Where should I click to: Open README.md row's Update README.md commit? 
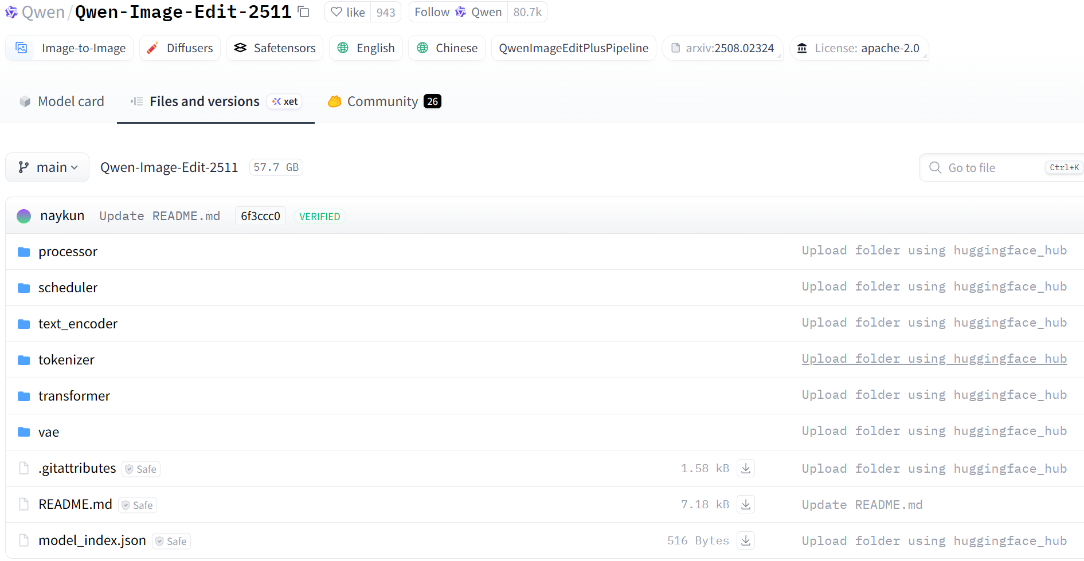tap(862, 505)
